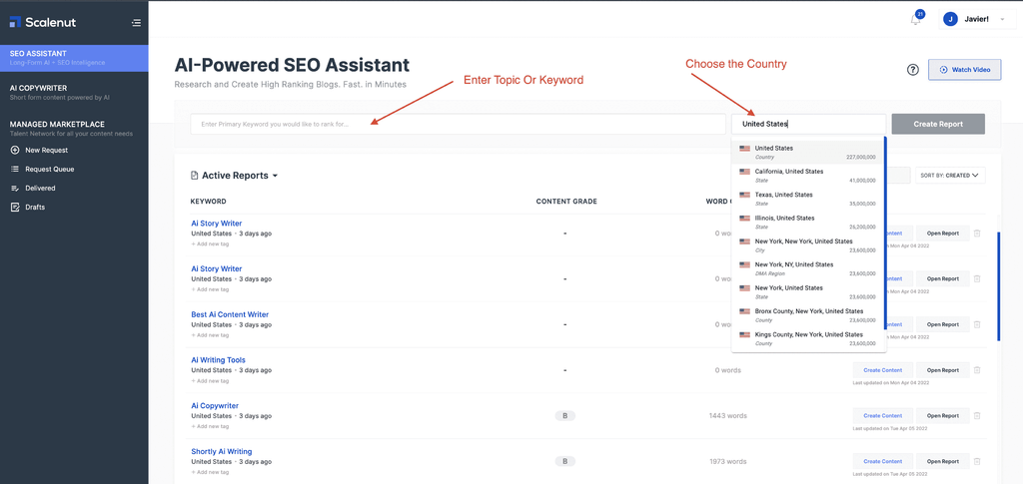Click the Delivered checklist icon
This screenshot has height=484, width=1023.
click(x=15, y=189)
